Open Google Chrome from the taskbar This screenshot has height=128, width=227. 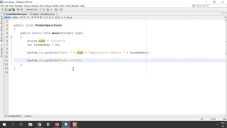[39, 124]
